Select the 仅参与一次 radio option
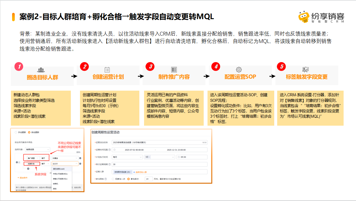The image size is (356, 201). (x=113, y=179)
